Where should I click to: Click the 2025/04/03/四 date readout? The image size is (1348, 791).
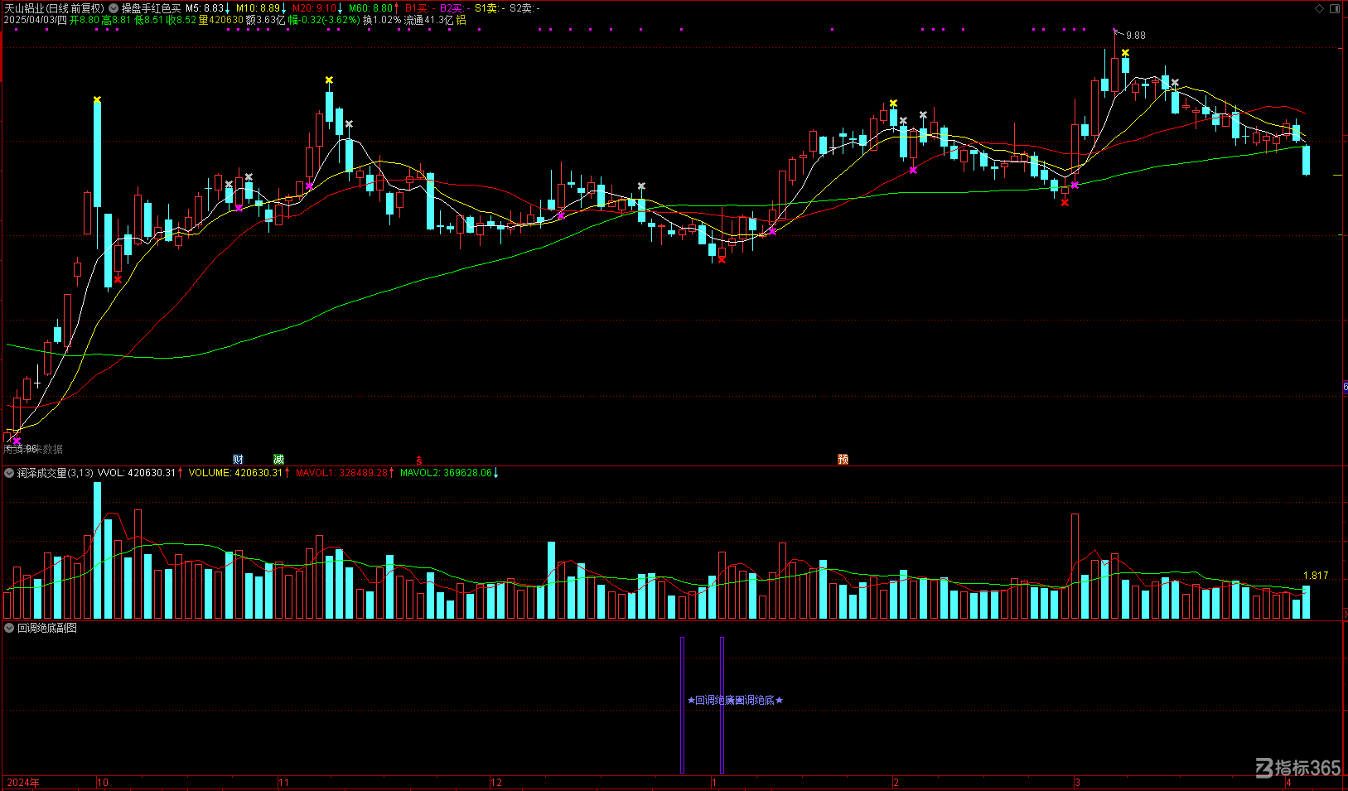pyautogui.click(x=35, y=20)
